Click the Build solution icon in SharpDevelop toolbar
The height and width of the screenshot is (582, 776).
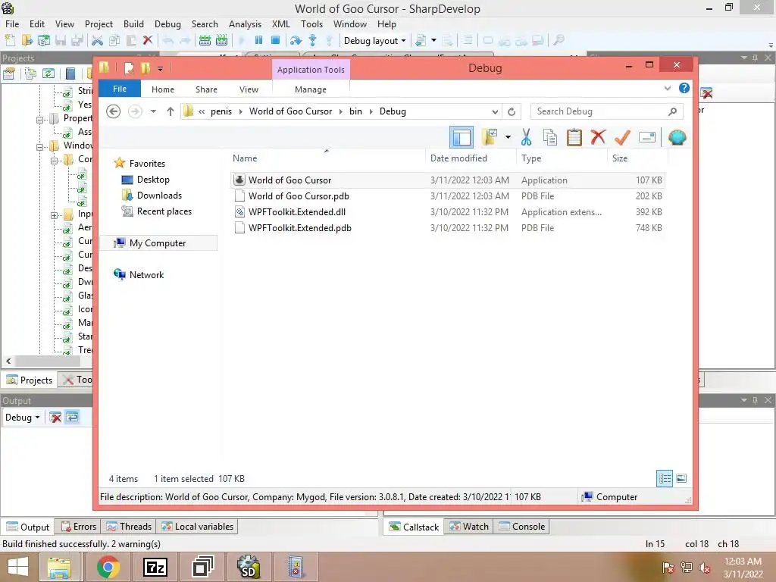tap(205, 41)
